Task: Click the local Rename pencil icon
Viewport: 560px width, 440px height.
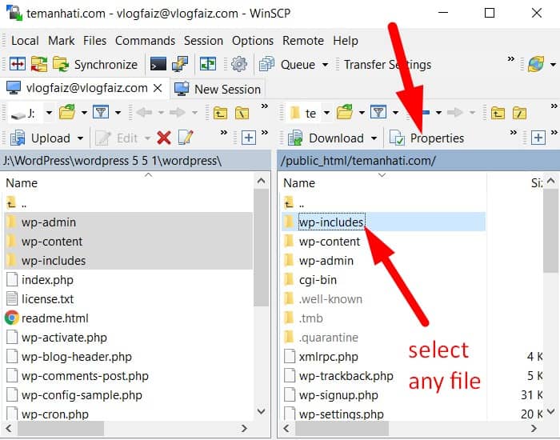Action: (186, 138)
